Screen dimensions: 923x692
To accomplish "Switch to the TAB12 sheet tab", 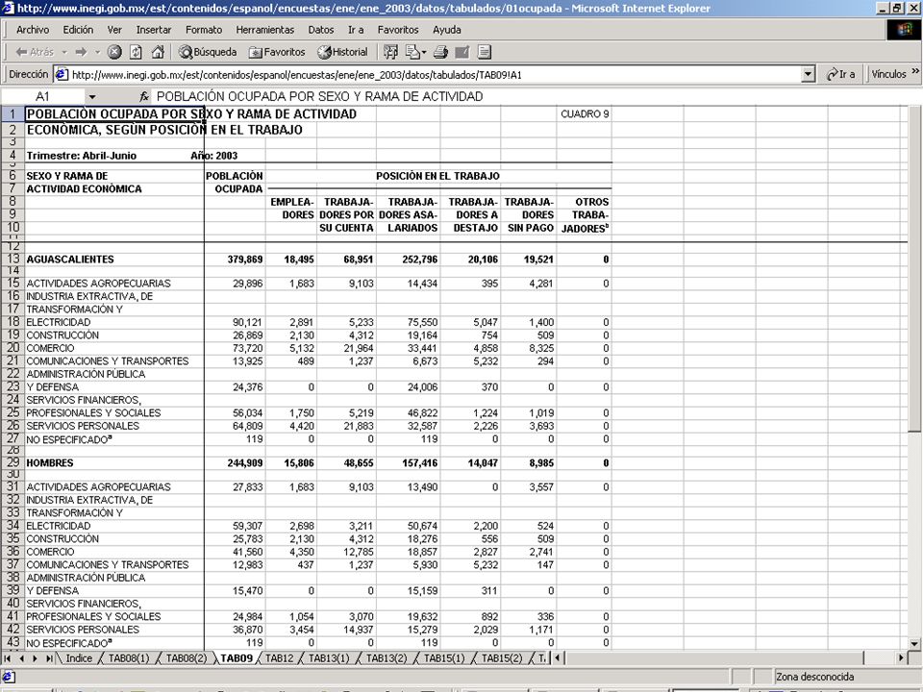I will (x=279, y=658).
